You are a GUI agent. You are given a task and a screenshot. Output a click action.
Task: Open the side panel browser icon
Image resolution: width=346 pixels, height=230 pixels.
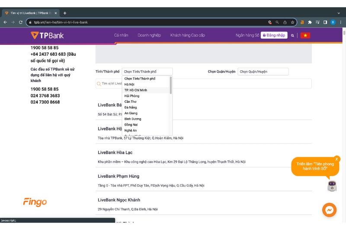tap(325, 22)
